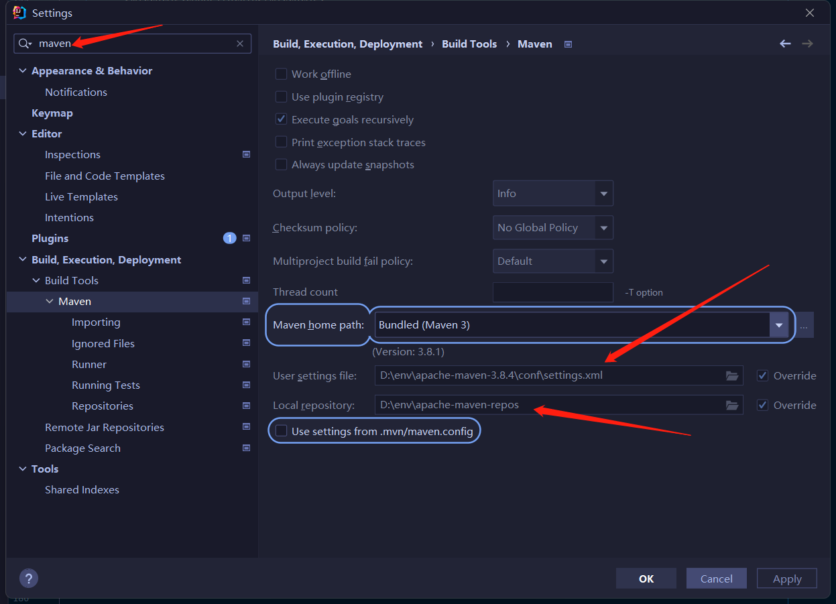Image resolution: width=836 pixels, height=604 pixels.
Task: Close the Settings dialog
Action: pos(810,13)
